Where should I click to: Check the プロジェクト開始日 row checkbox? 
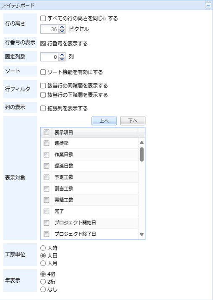click(x=47, y=223)
